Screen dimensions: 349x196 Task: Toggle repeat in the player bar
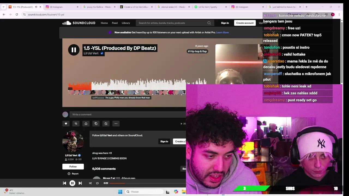97,183
